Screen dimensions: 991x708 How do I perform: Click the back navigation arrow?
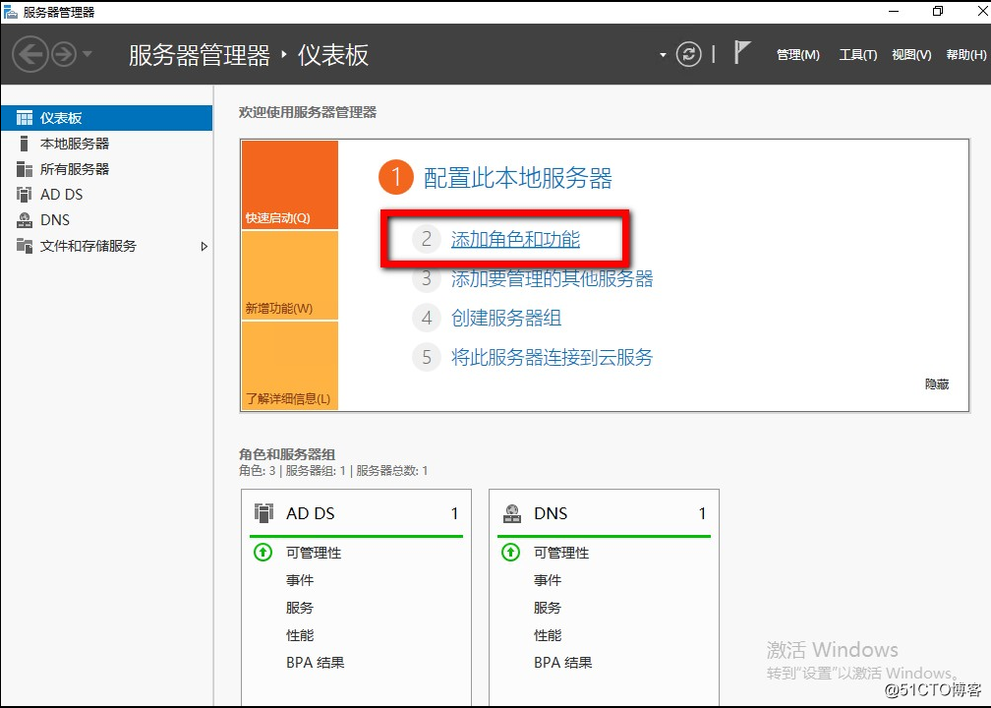pyautogui.click(x=30, y=55)
